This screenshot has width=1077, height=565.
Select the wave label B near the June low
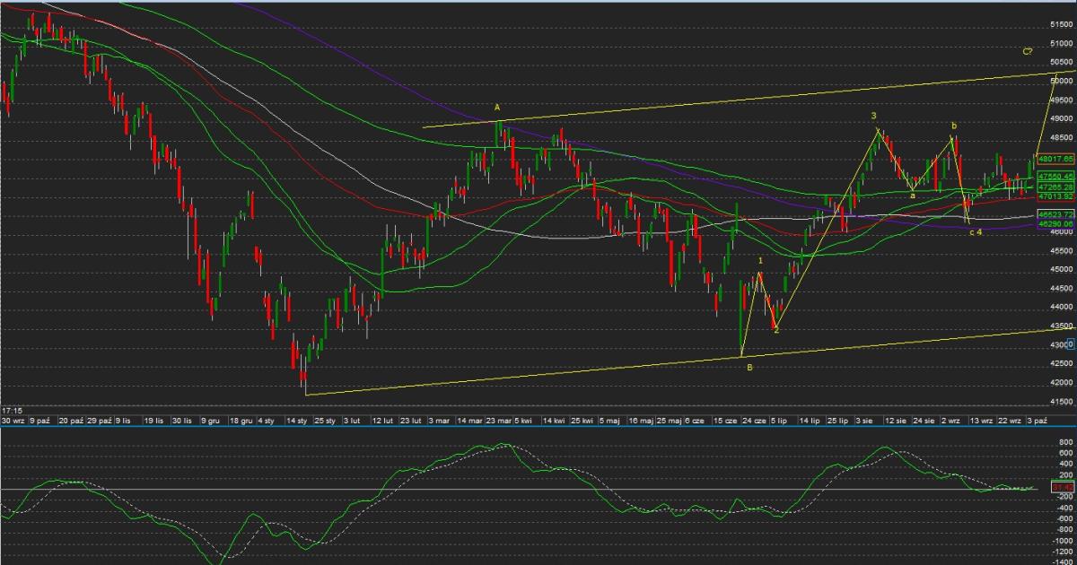coord(749,367)
